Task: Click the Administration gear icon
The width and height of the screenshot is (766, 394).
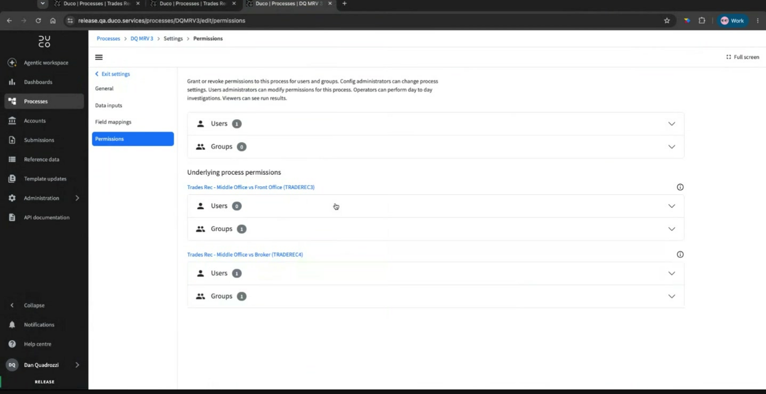Action: point(12,198)
